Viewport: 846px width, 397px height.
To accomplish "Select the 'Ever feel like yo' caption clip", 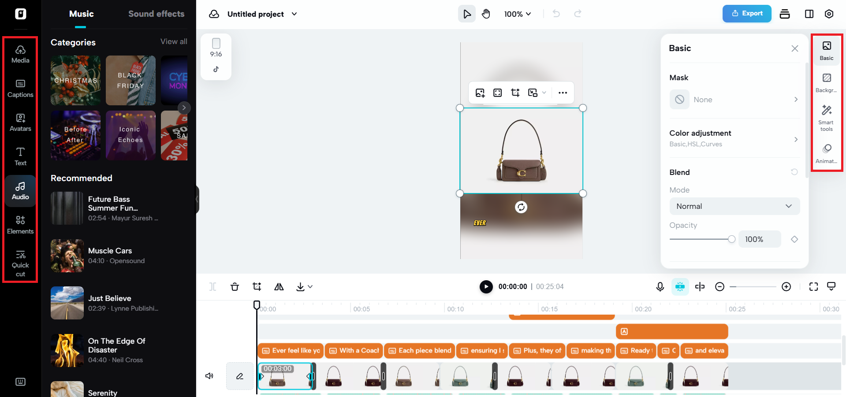I will coord(291,351).
